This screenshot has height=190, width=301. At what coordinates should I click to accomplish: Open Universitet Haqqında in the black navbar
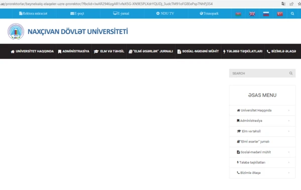pos(32,51)
